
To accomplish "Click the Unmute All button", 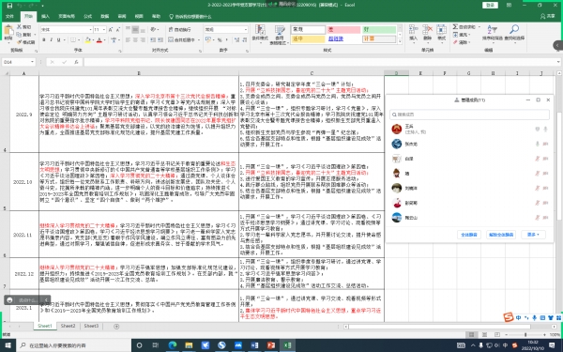I will [x=501, y=235].
